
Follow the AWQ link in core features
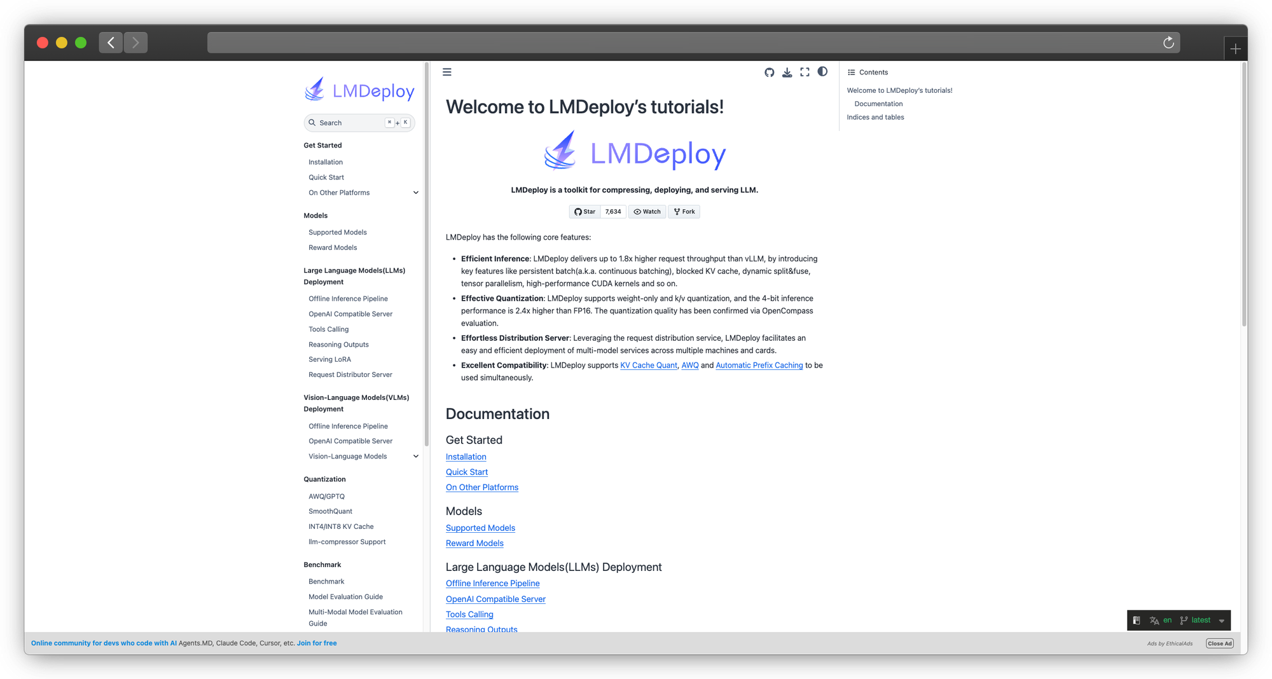[690, 365]
